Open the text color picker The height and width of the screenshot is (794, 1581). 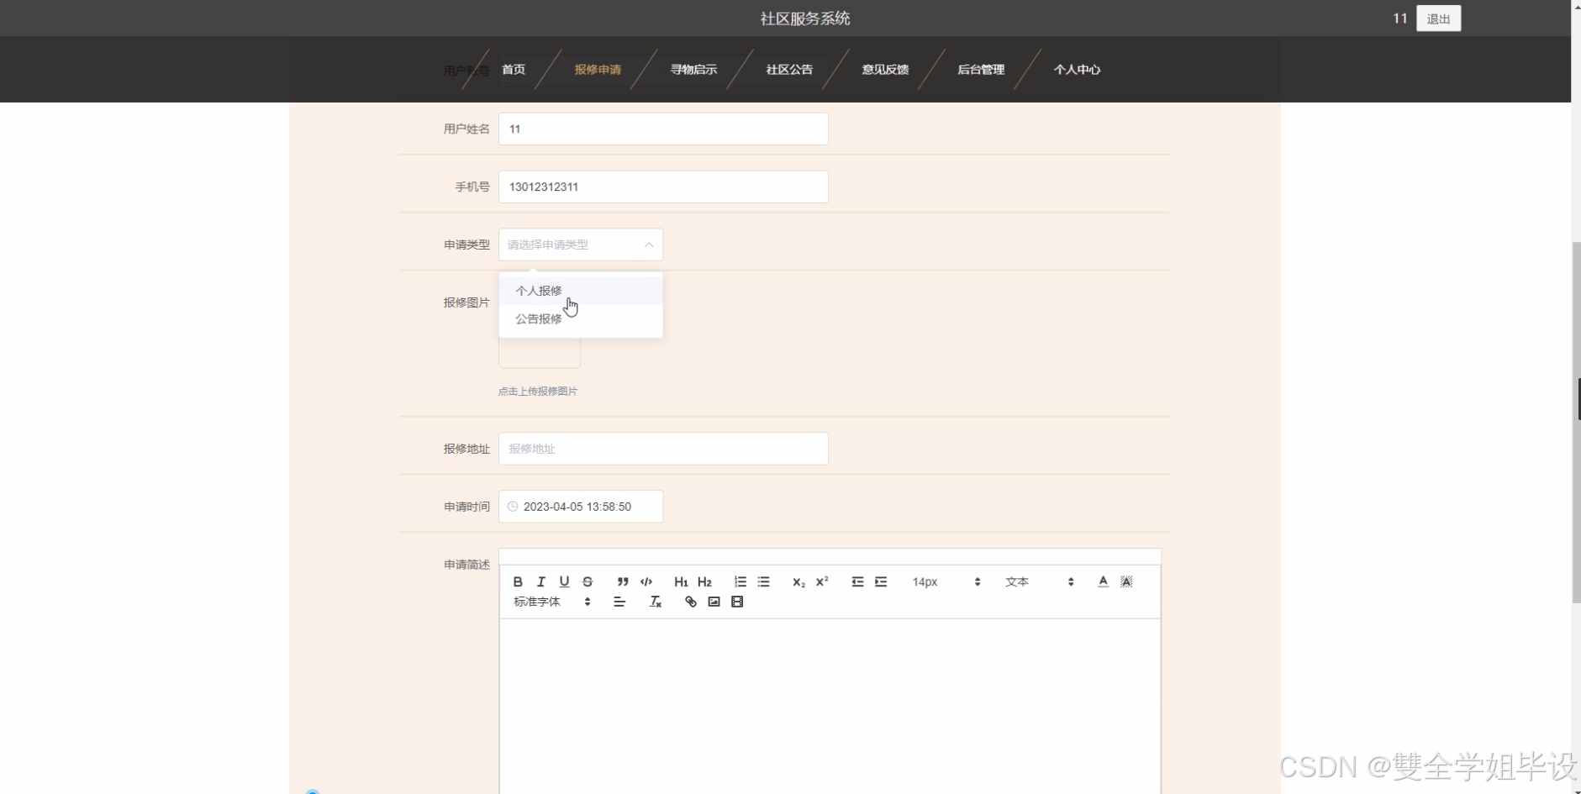[1102, 581]
